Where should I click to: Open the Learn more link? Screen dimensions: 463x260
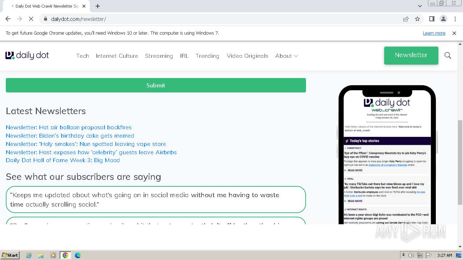(434, 33)
